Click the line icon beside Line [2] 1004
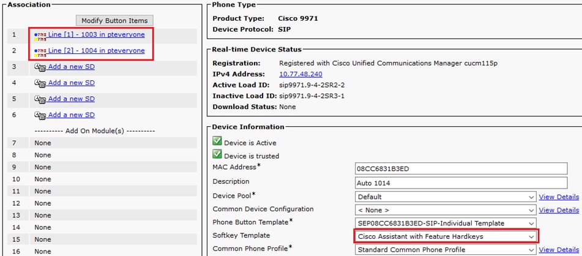582x256 pixels. click(x=40, y=53)
